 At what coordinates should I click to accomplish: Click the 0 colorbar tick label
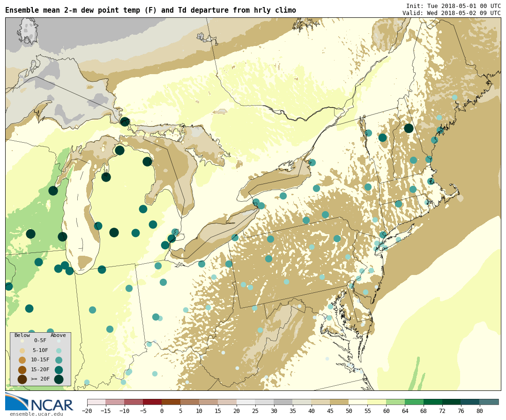pyautogui.click(x=162, y=411)
